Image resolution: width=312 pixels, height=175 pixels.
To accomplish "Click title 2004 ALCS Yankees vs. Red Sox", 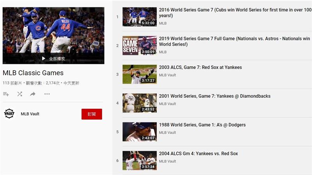I will tap(199, 154).
